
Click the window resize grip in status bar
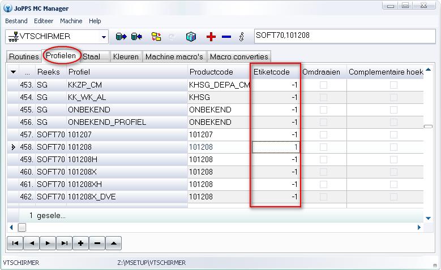[435, 265]
